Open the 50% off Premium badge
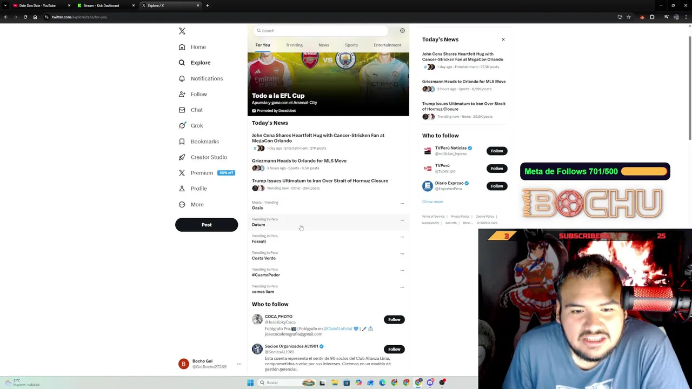 point(226,173)
